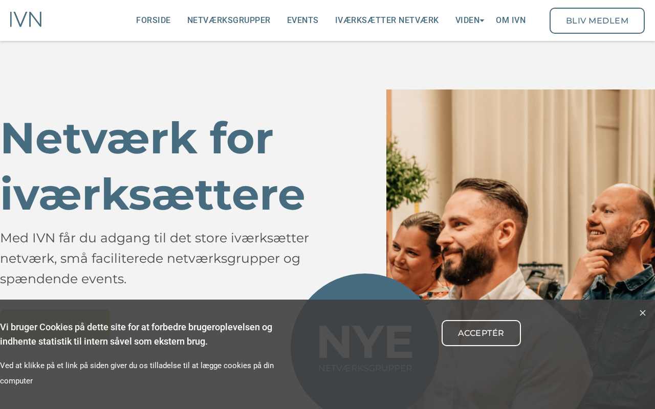Select EVENTS in the navigation bar
The image size is (655, 409).
(302, 20)
